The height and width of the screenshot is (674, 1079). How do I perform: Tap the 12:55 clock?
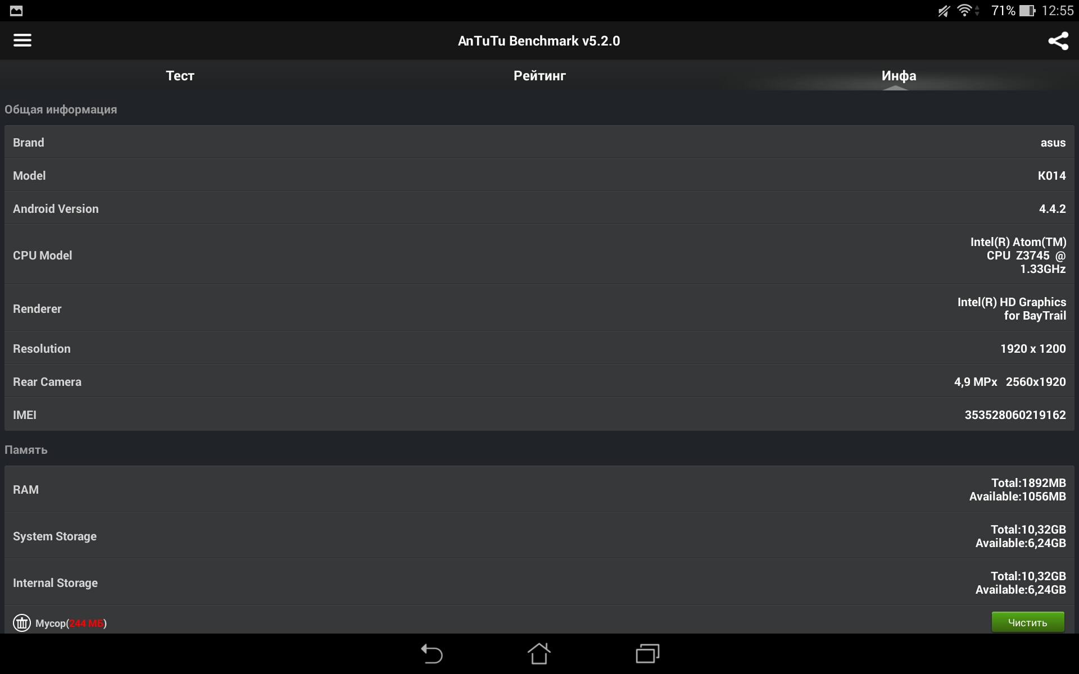[1057, 11]
